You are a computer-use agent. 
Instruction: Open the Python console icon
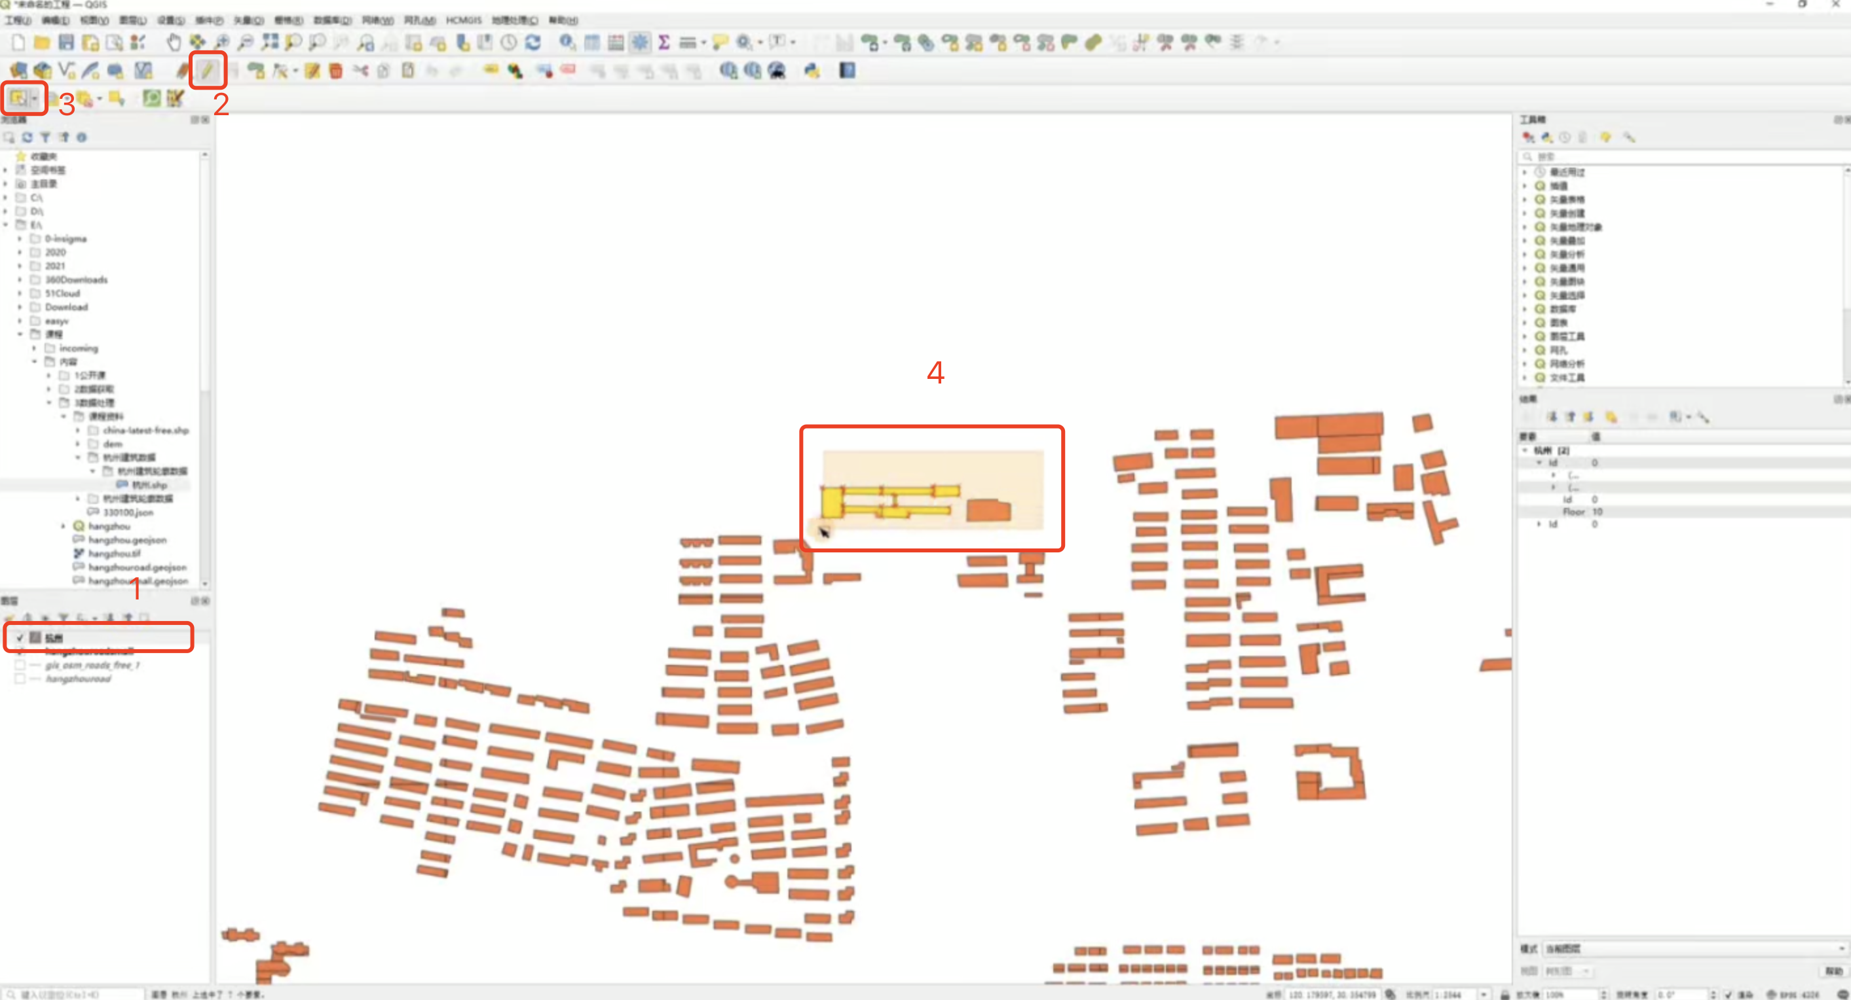click(812, 70)
